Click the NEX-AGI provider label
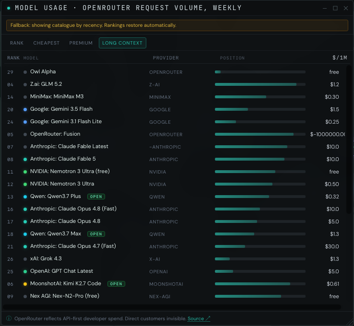 (x=160, y=296)
